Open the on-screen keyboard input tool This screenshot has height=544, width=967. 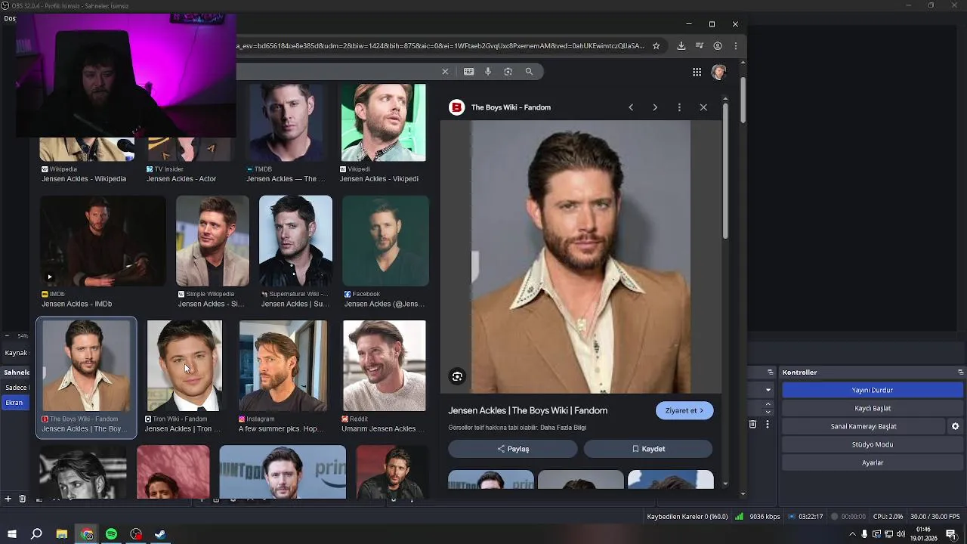tap(469, 72)
